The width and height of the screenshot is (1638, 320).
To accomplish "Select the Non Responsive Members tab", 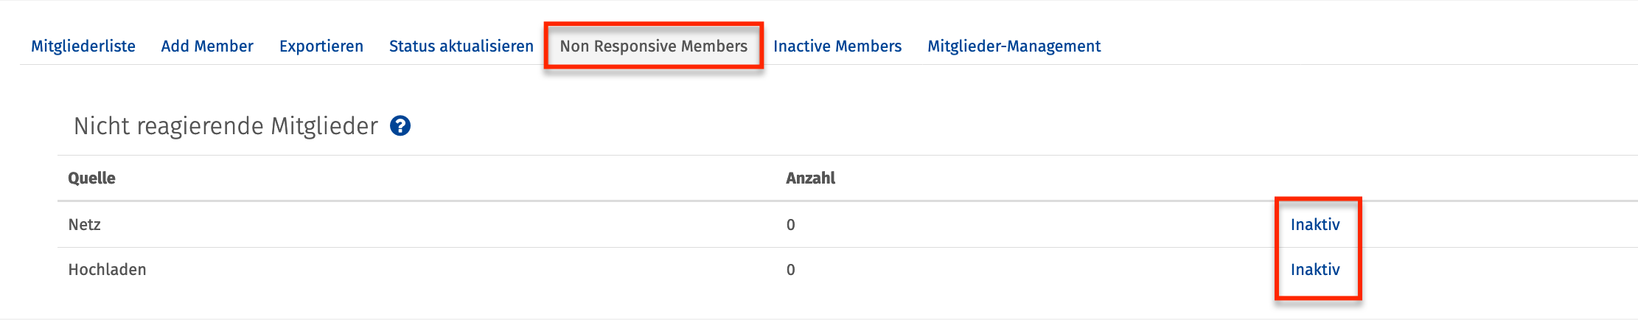I will click(x=653, y=46).
